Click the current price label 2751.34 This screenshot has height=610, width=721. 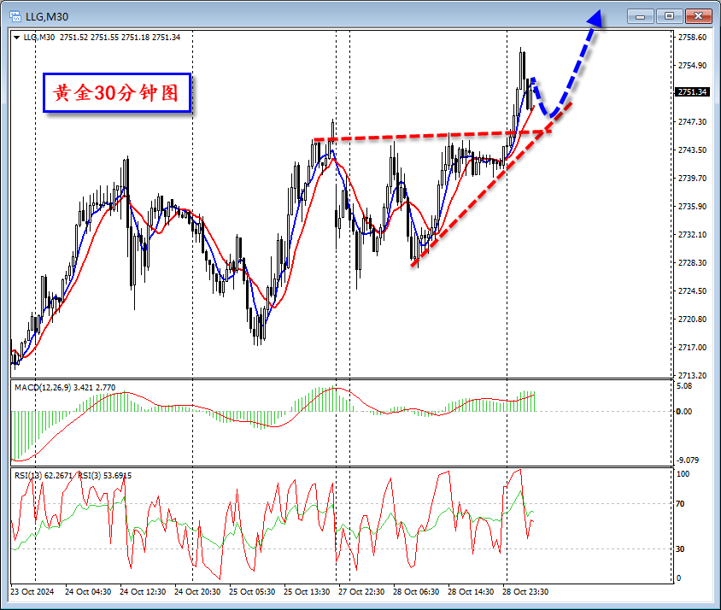[x=692, y=92]
